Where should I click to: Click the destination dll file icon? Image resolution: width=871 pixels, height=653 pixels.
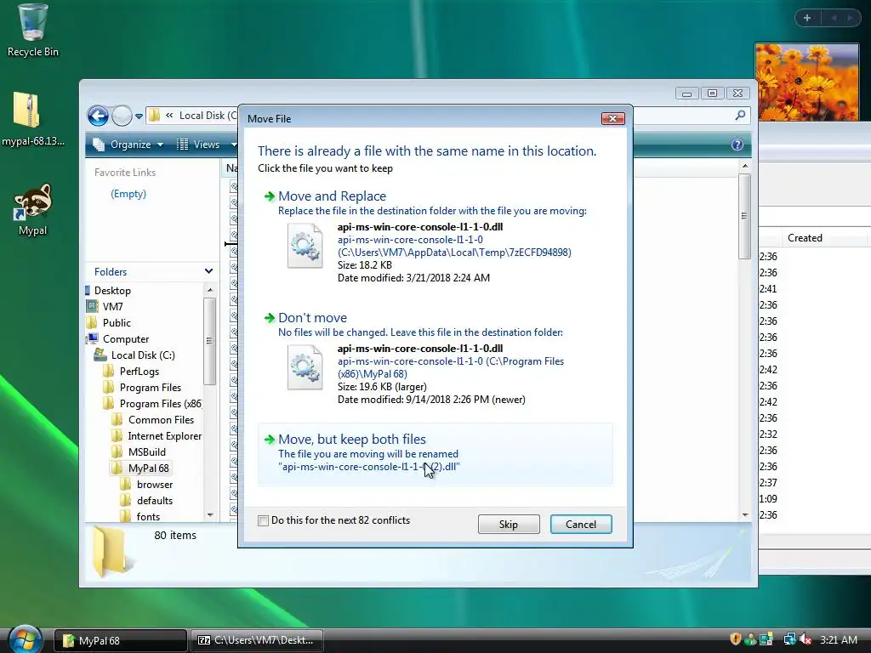click(305, 367)
